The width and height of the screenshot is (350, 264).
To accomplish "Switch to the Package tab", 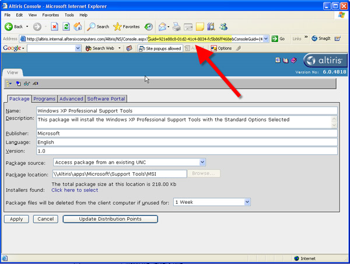I will (x=19, y=99).
